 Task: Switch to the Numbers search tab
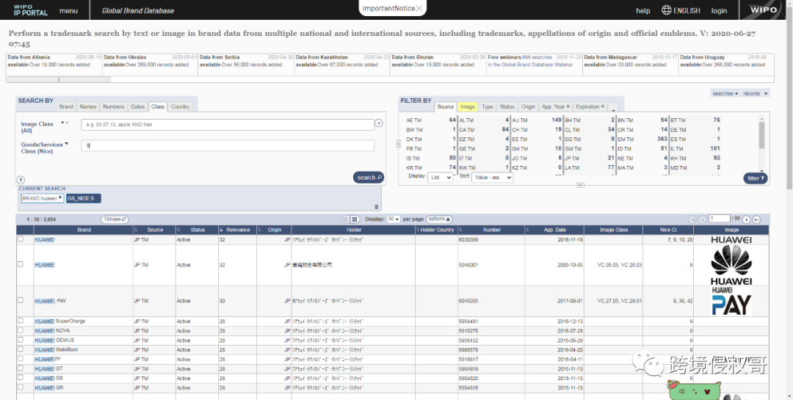(x=114, y=106)
